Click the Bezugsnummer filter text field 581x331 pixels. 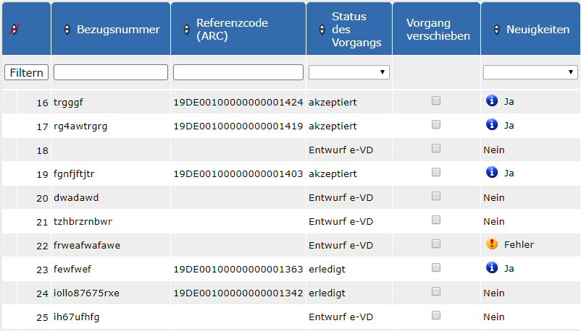pyautogui.click(x=111, y=72)
